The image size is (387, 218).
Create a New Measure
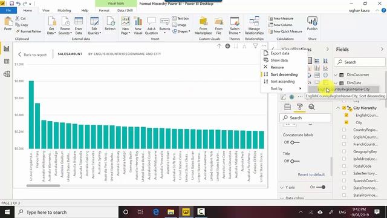click(x=281, y=19)
